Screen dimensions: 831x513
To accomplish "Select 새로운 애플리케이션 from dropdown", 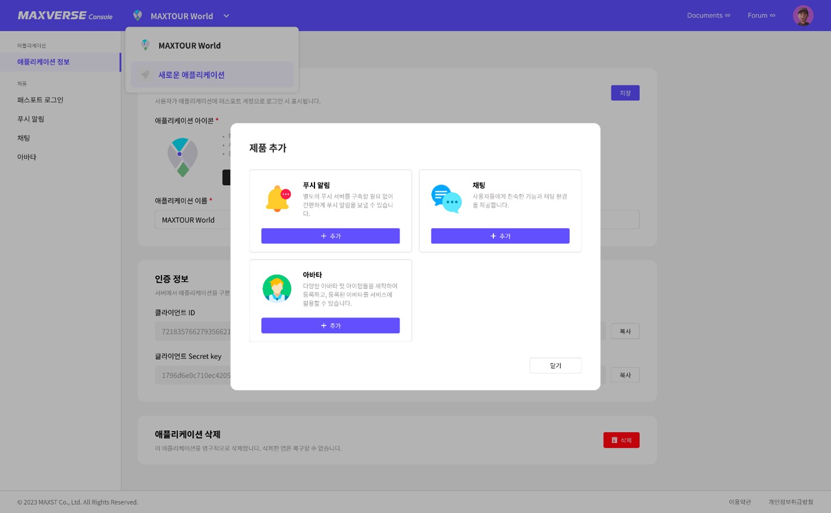I will pos(191,75).
